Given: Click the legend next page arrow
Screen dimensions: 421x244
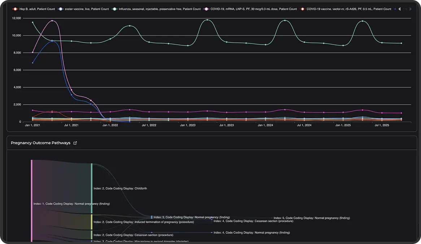Looking at the screenshot, I should pos(411,9).
